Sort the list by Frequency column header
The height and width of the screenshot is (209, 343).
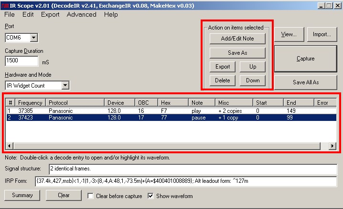pyautogui.click(x=30, y=103)
